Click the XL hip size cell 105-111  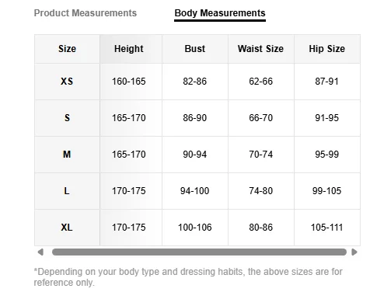tap(327, 228)
